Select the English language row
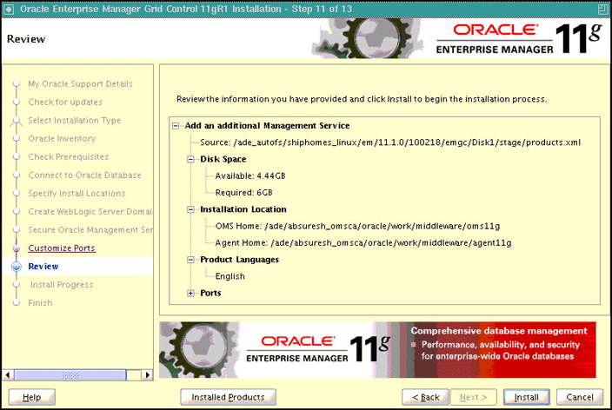612x410 pixels. pyautogui.click(x=229, y=276)
